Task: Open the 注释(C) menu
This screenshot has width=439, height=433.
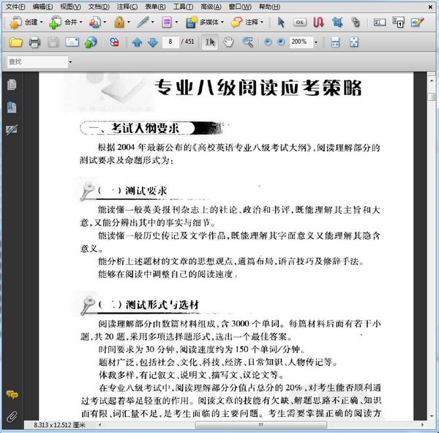Action: click(127, 7)
